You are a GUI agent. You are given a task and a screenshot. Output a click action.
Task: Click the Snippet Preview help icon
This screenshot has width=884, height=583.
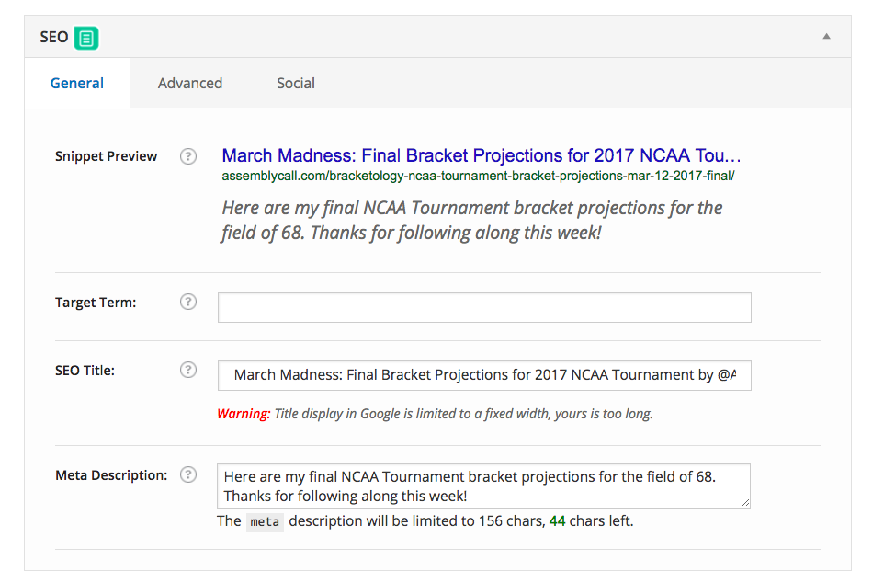tap(188, 156)
